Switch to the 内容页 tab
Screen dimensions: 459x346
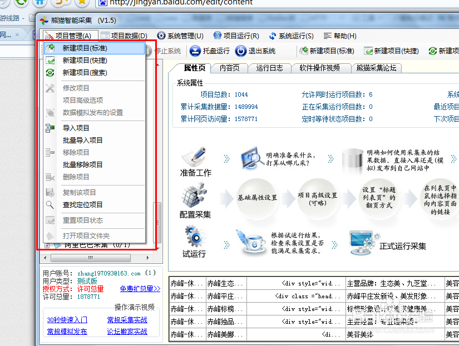pos(229,68)
